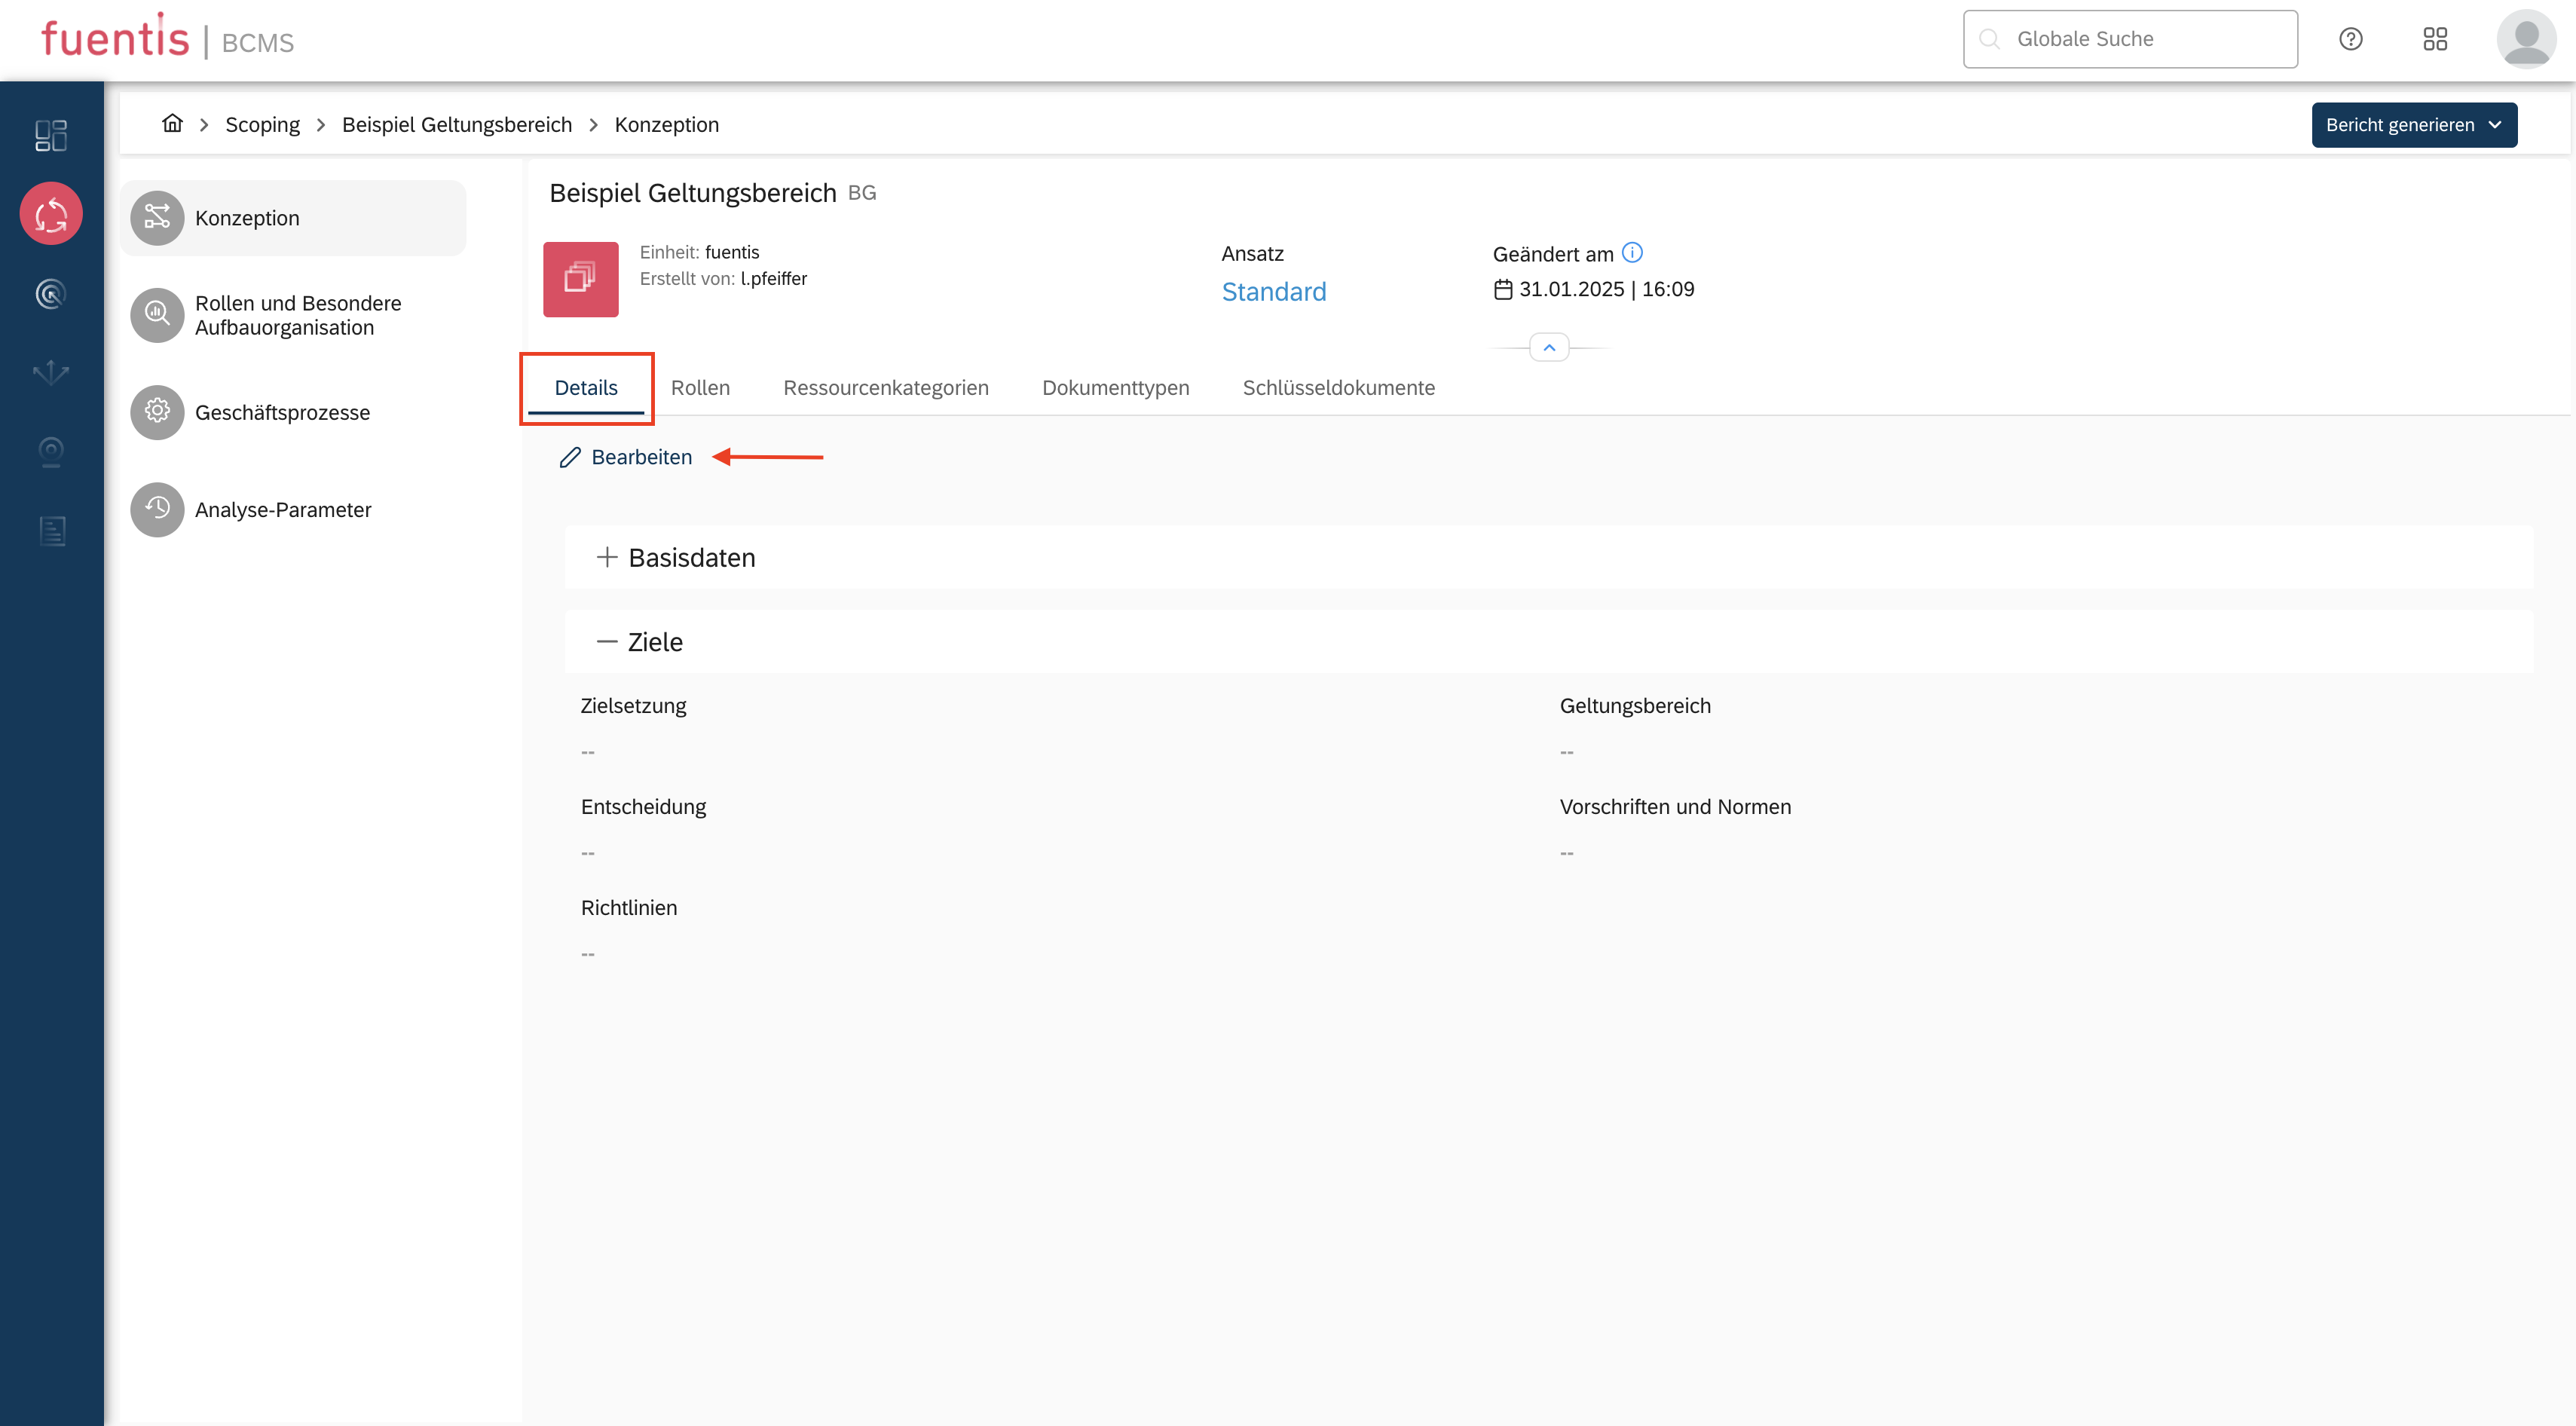Screen dimensions: 2576x1426
Task: Open the target analysis sidebar icon
Action: [x=51, y=294]
